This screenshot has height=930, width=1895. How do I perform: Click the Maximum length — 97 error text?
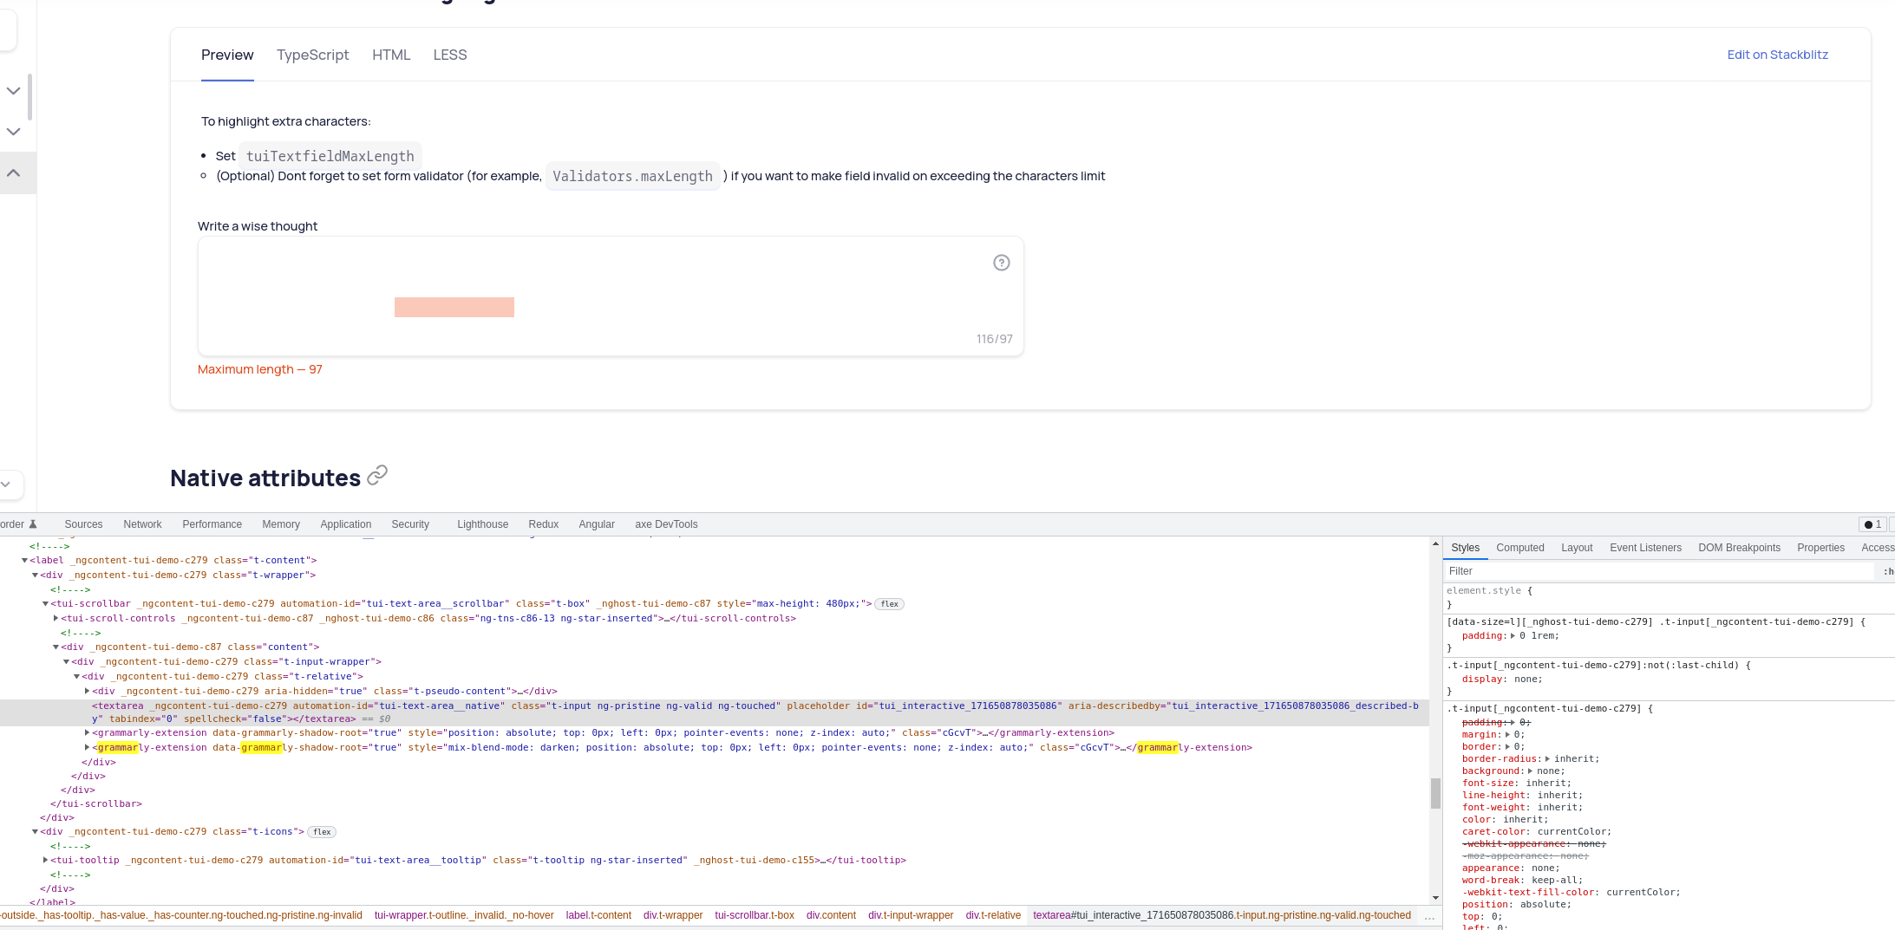click(x=260, y=369)
